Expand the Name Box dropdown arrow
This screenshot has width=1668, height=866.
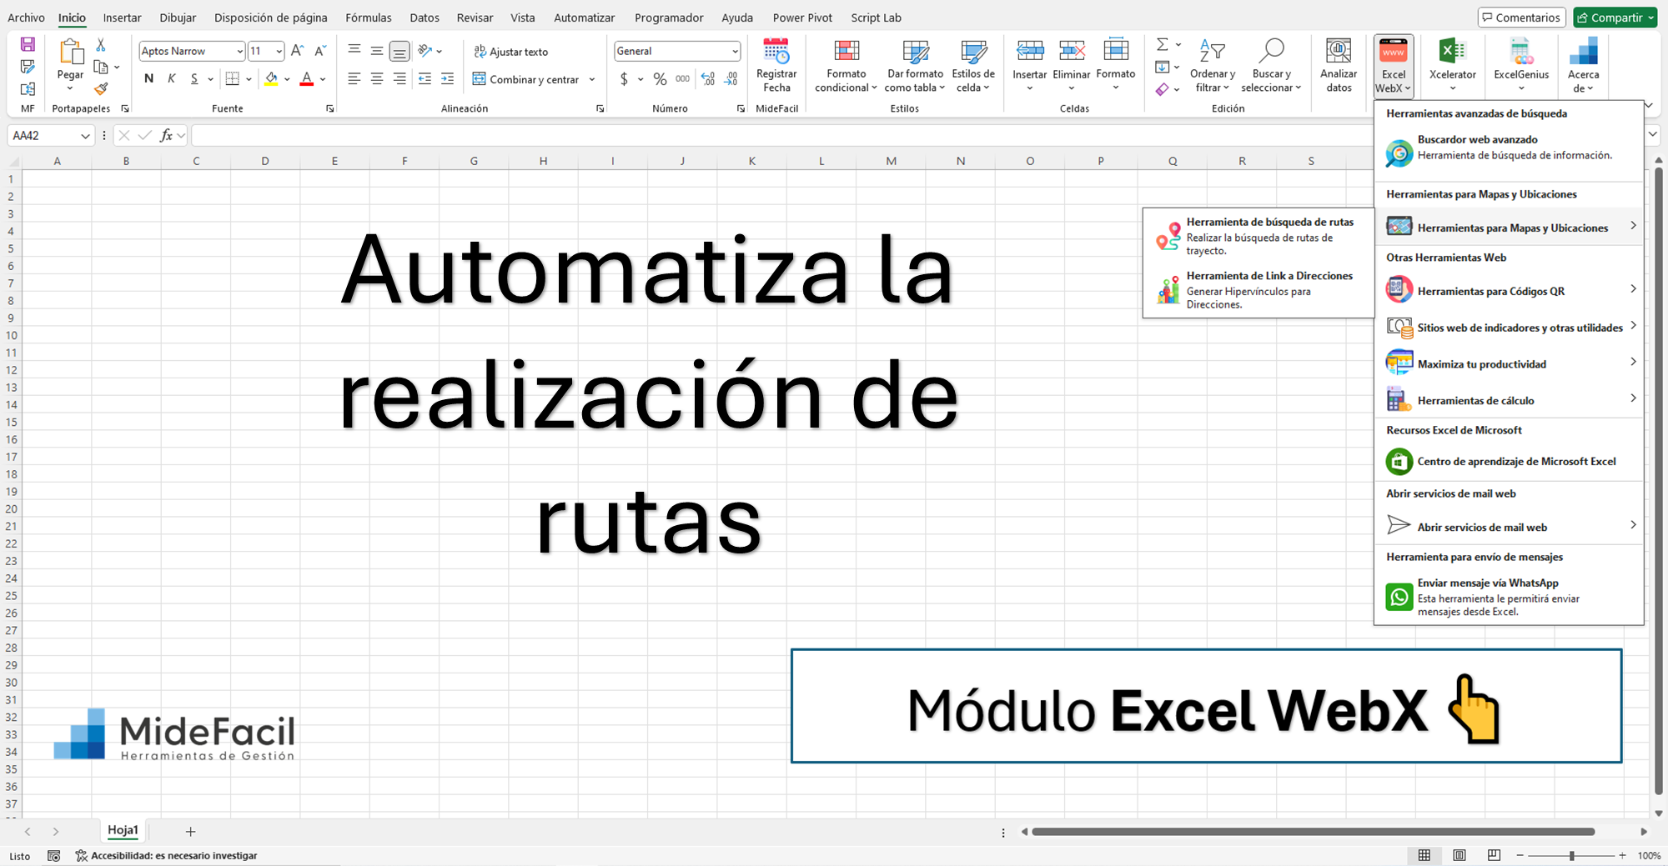[x=85, y=136]
